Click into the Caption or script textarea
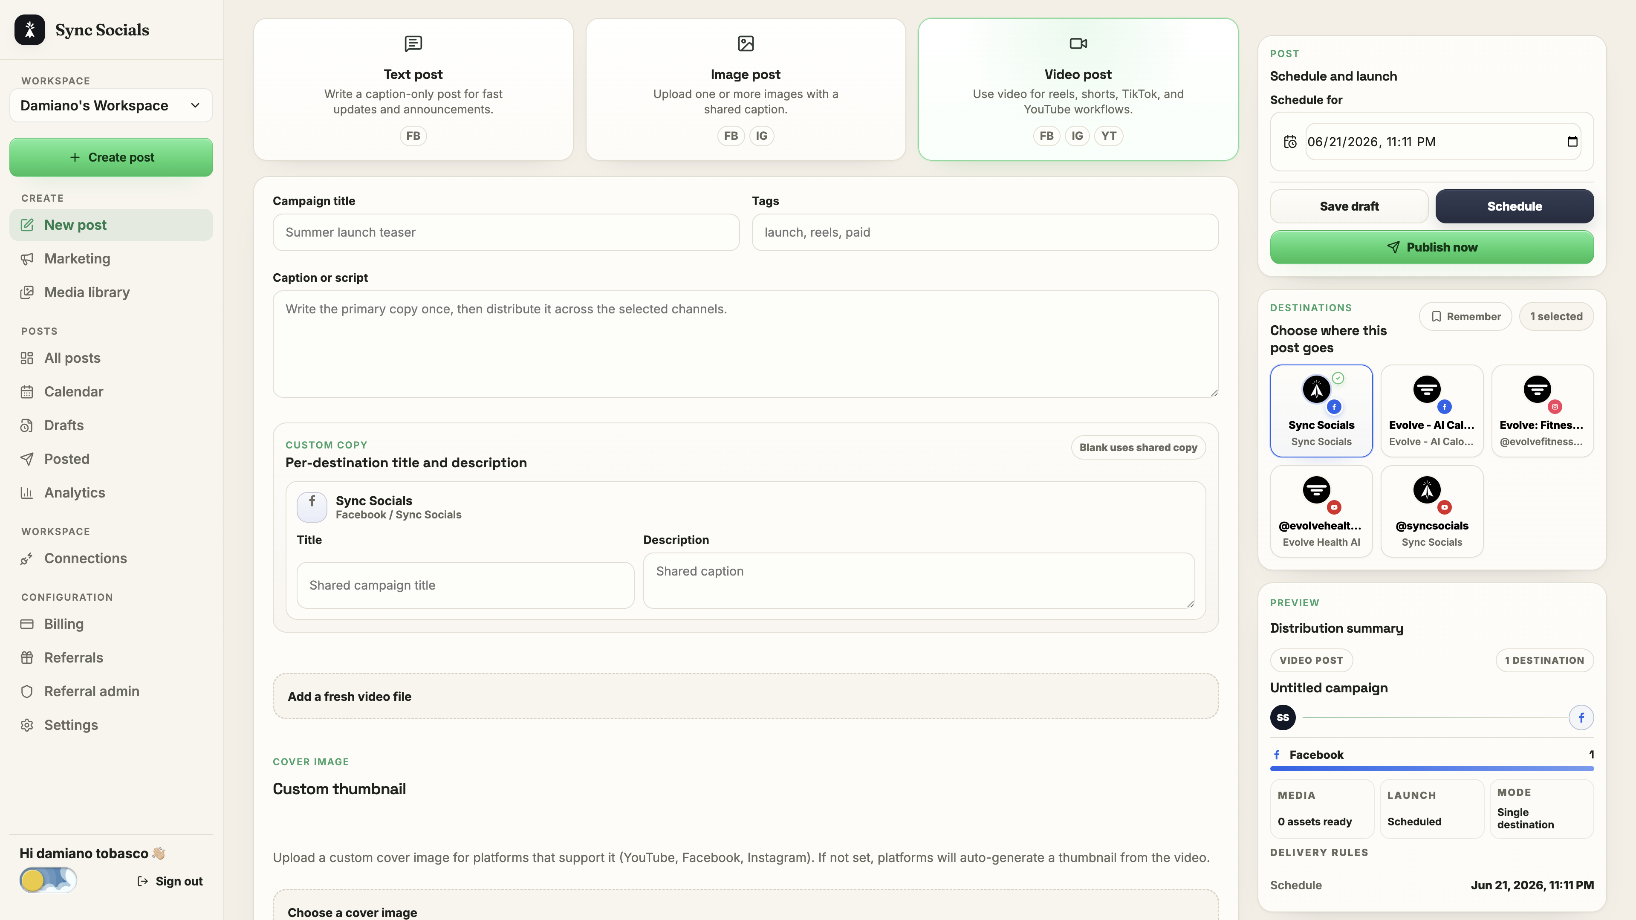The image size is (1636, 920). pyautogui.click(x=746, y=344)
